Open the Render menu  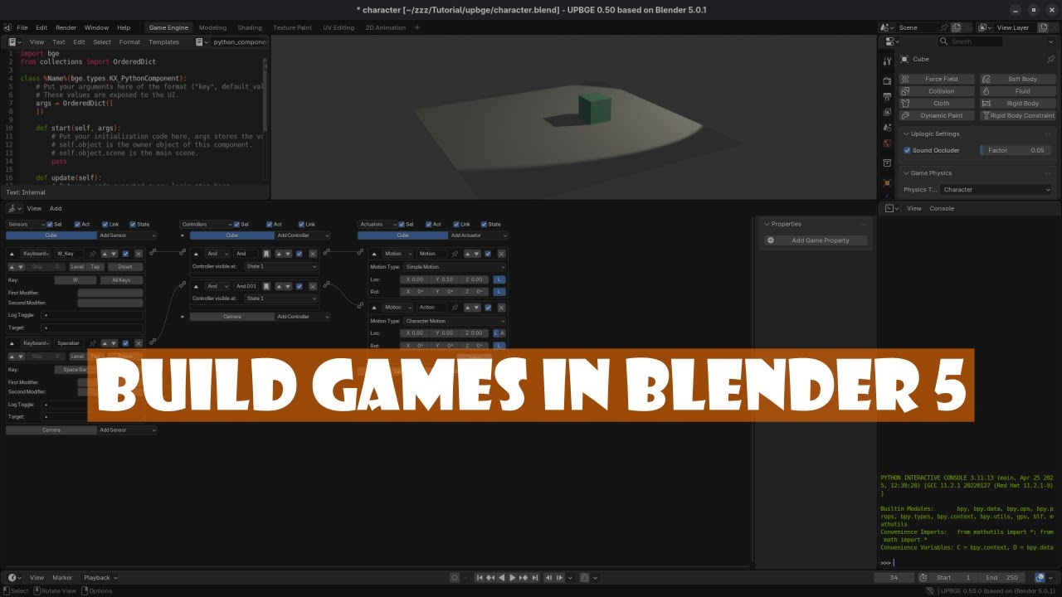coord(66,27)
